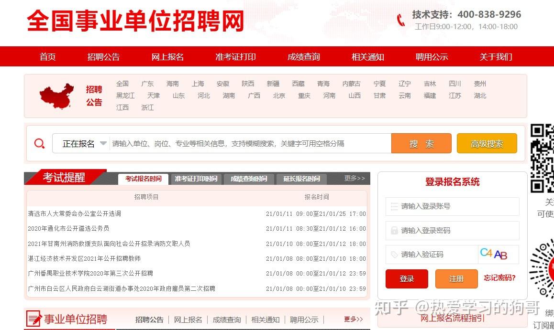Open 聘用公示 in the red navigation bar
Viewport: 554px width, 330px height.
coord(432,57)
